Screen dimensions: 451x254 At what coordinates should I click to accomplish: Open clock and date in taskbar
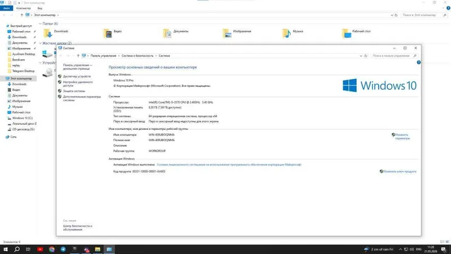[x=431, y=249]
